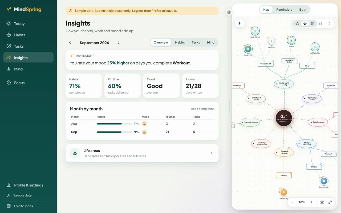The height and width of the screenshot is (213, 341).
Task: Select the Map tab in side panel
Action: pyautogui.click(x=266, y=10)
